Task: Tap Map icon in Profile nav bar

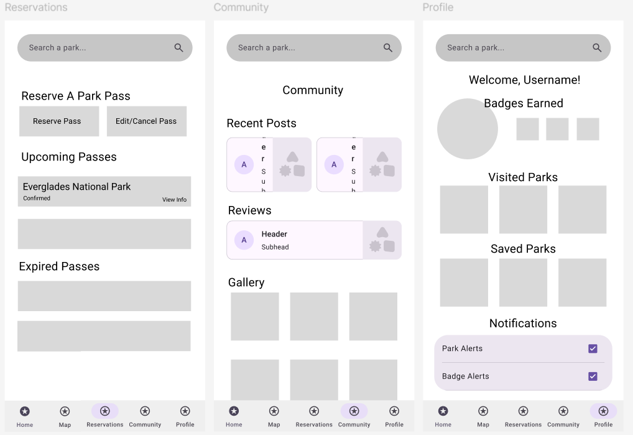Action: point(483,411)
